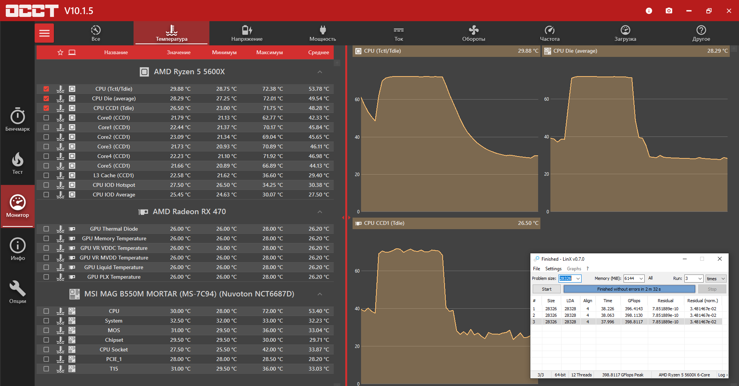
Task: Switch to the Обороты tab
Action: (474, 33)
